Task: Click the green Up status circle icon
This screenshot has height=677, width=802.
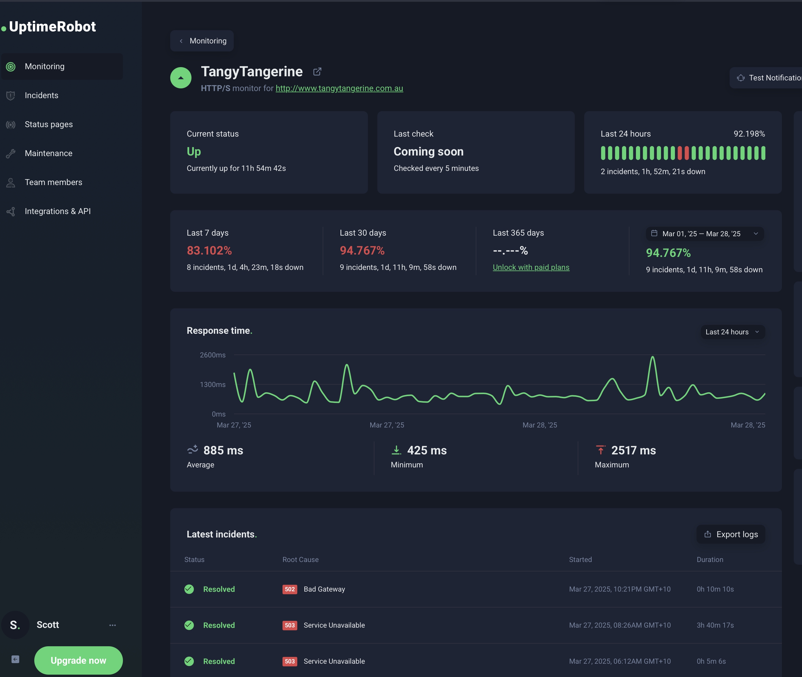Action: (181, 77)
